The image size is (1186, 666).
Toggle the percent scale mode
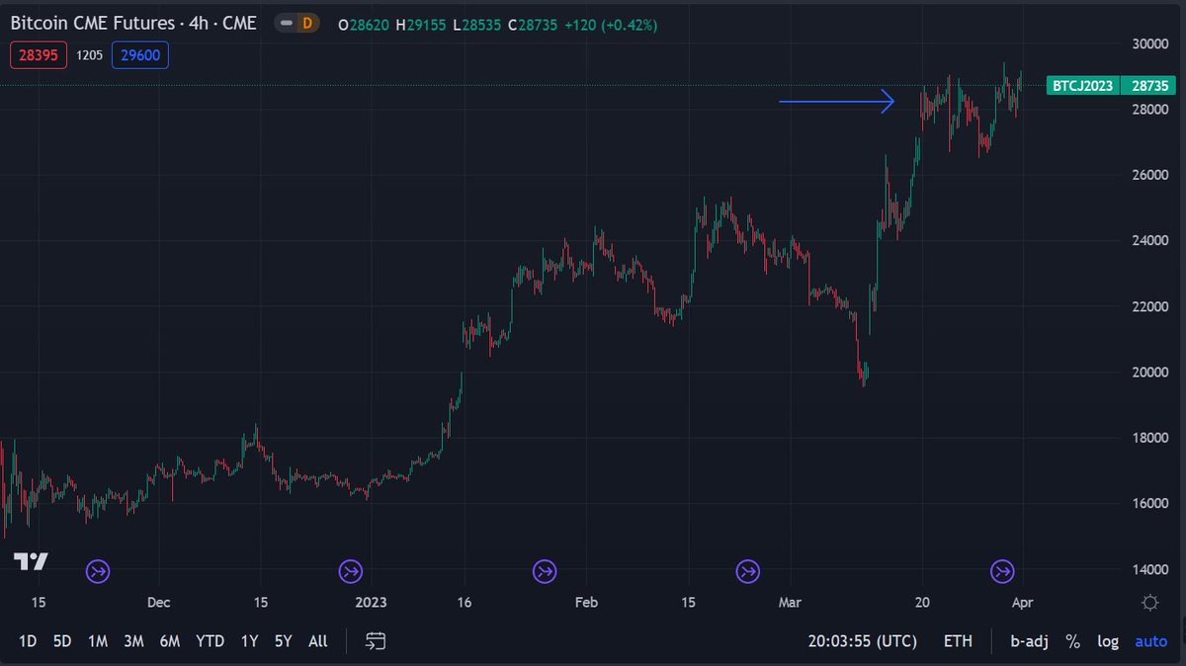coord(1072,641)
